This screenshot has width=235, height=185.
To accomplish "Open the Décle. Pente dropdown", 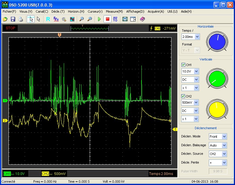I will coord(218,163).
